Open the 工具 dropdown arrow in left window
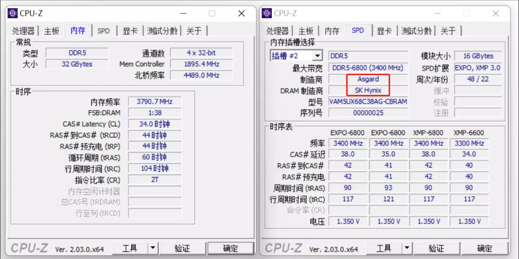519x259 pixels. tap(153, 248)
